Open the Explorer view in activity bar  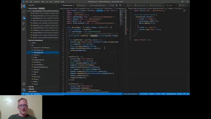24,6
